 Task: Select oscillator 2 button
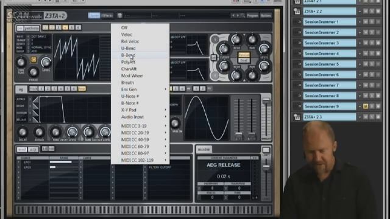pyautogui.click(x=52, y=27)
